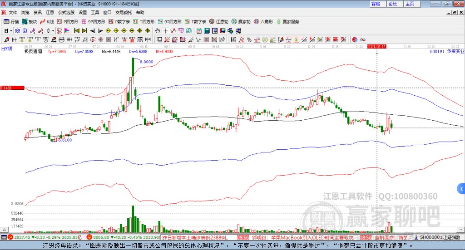Expand the blue side panel chevron

[x=461, y=189]
